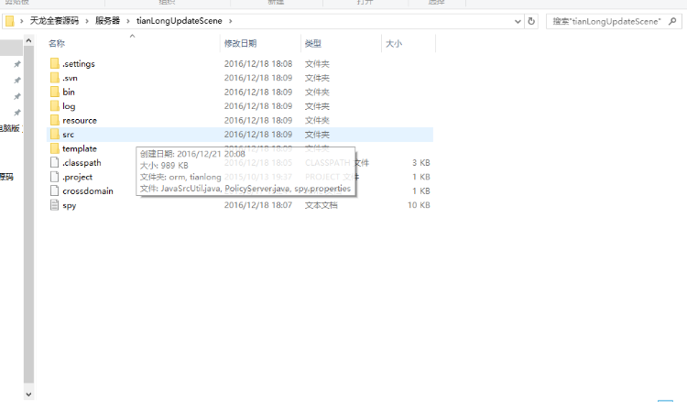The image size is (687, 402).
Task: Select the crossdomain file icon
Action: pyautogui.click(x=54, y=191)
